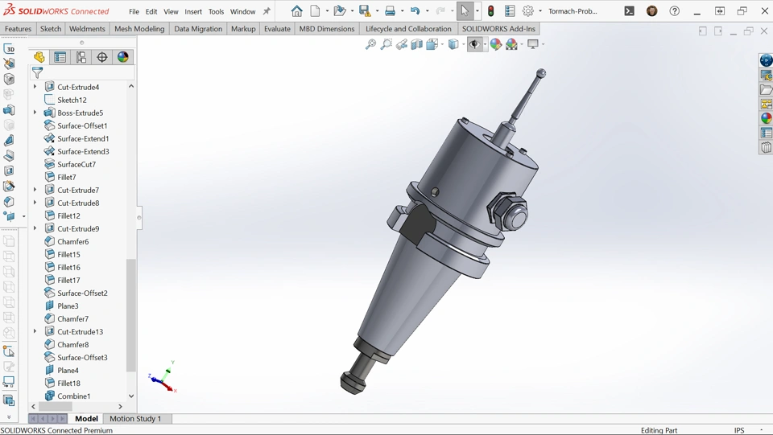773x435 pixels.
Task: Switch to the PropertyManager tab icon
Action: (60, 57)
